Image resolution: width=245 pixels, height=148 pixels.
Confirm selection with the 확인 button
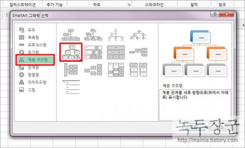(194, 127)
